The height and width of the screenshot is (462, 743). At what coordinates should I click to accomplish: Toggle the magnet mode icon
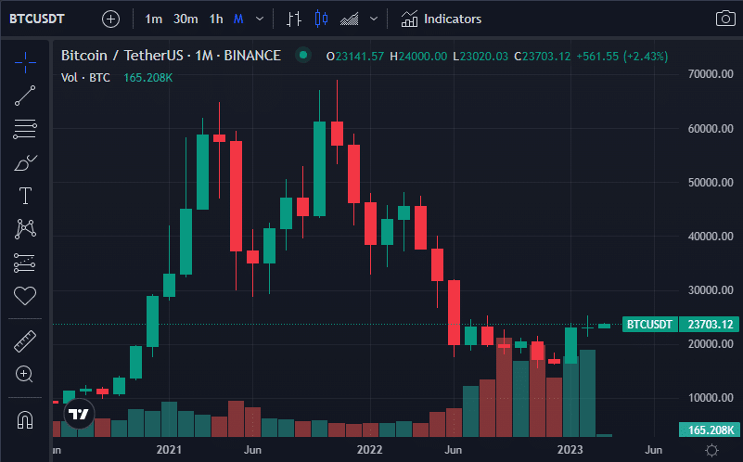[x=25, y=420]
